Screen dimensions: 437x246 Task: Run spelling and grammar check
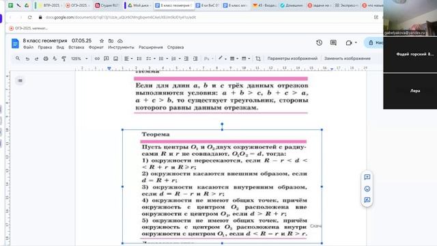coord(55,59)
